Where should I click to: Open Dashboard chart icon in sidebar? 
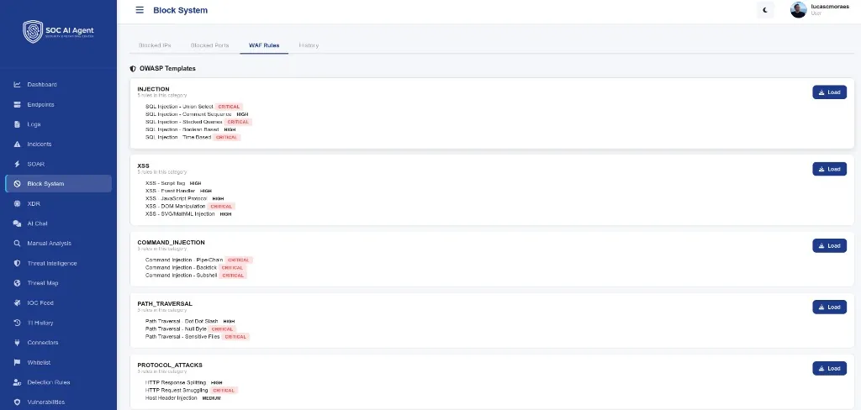pyautogui.click(x=17, y=85)
